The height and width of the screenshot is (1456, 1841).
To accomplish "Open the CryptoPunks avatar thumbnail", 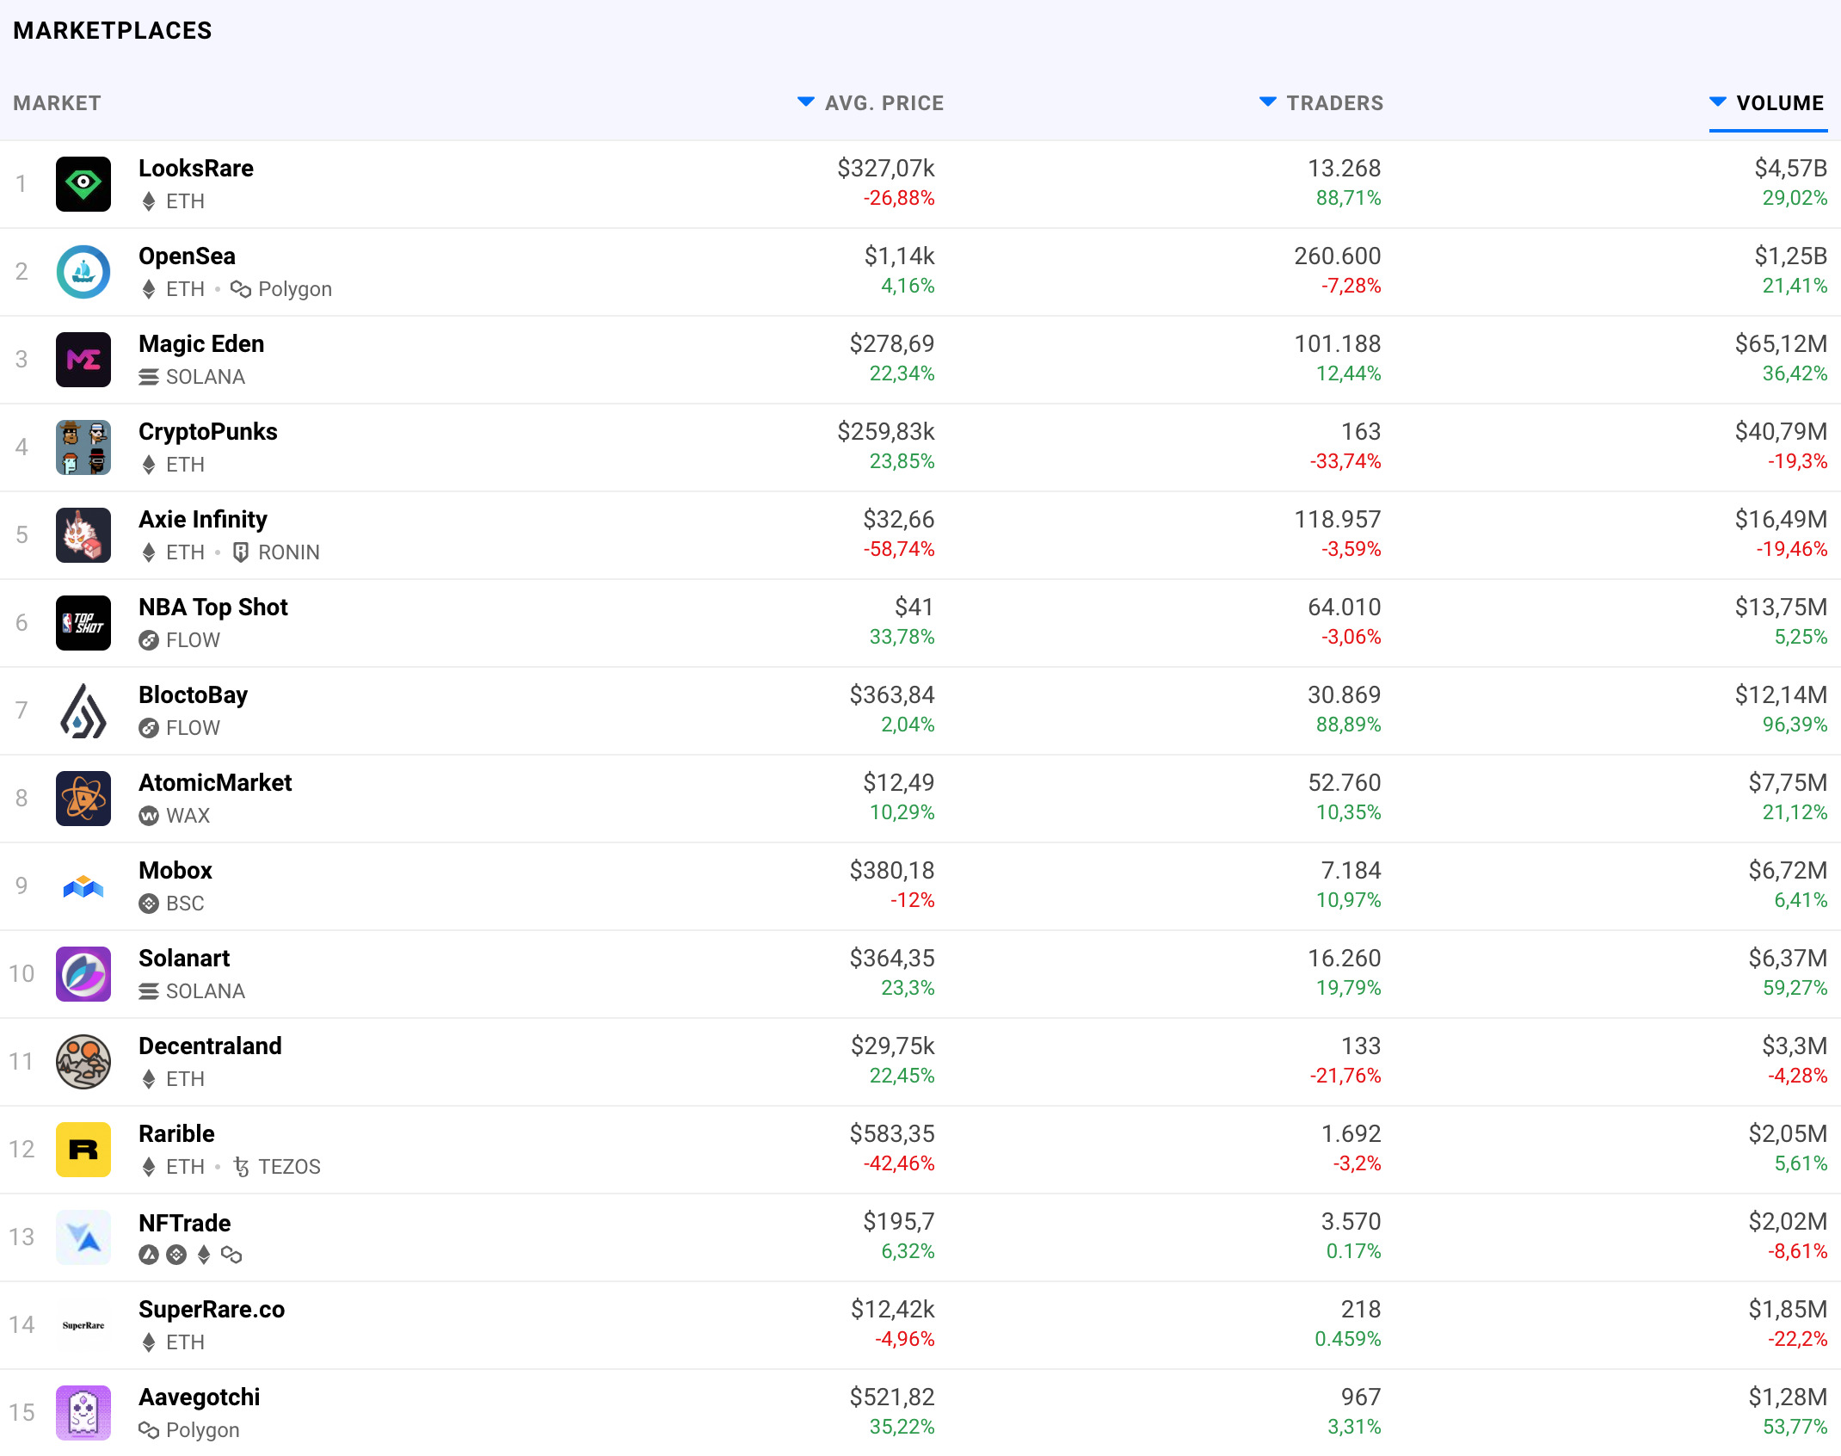I will (83, 447).
